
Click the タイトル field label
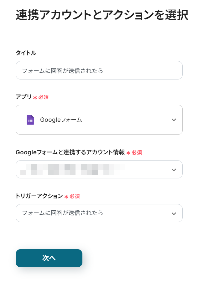coord(26,53)
